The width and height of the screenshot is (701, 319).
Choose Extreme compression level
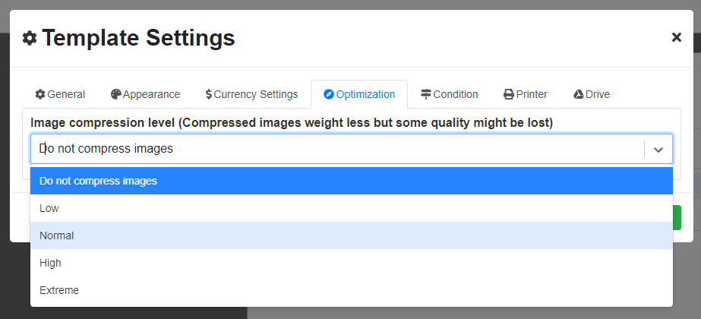tap(352, 290)
